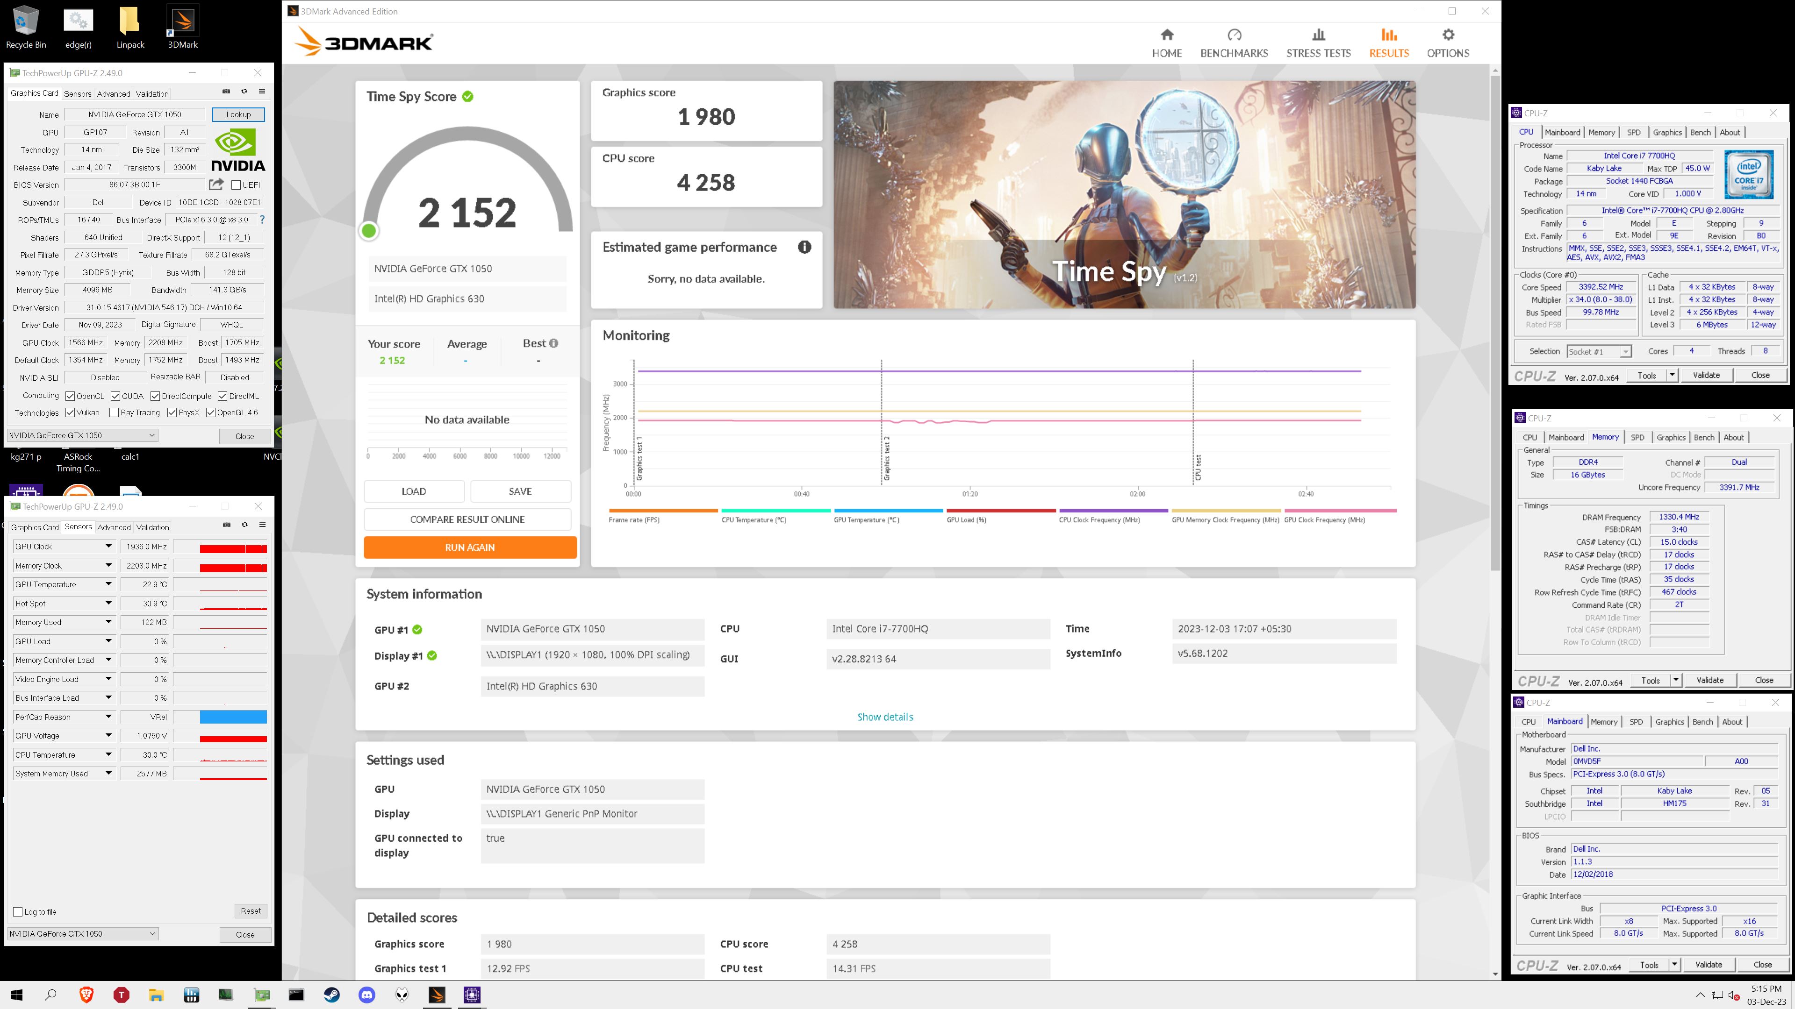The height and width of the screenshot is (1009, 1795).
Task: Open the Tools dropdown arrow in CPU-Z CPU window
Action: (x=1672, y=375)
